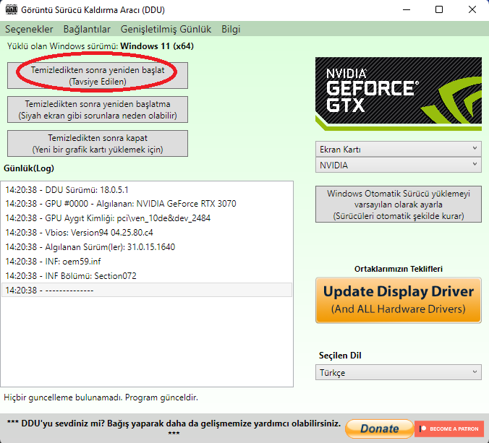Click the NVIDIA GeForce GTX logo image

[399, 94]
